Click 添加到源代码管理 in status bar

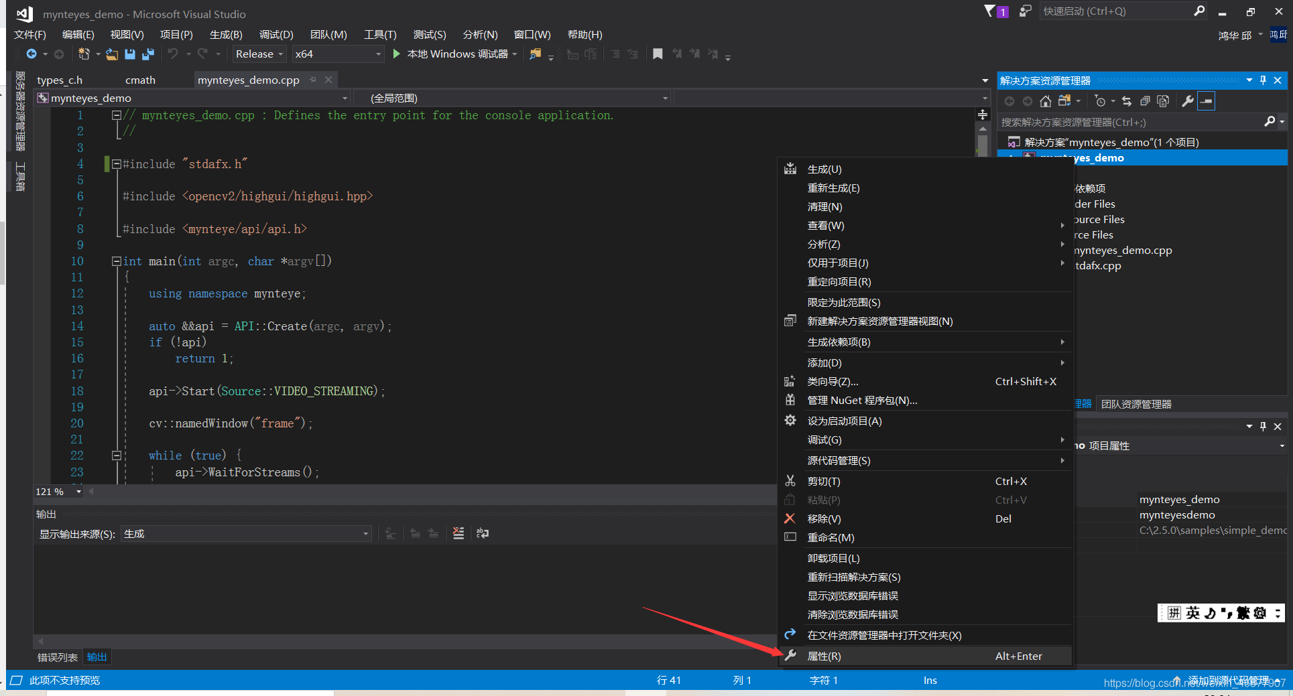1229,680
